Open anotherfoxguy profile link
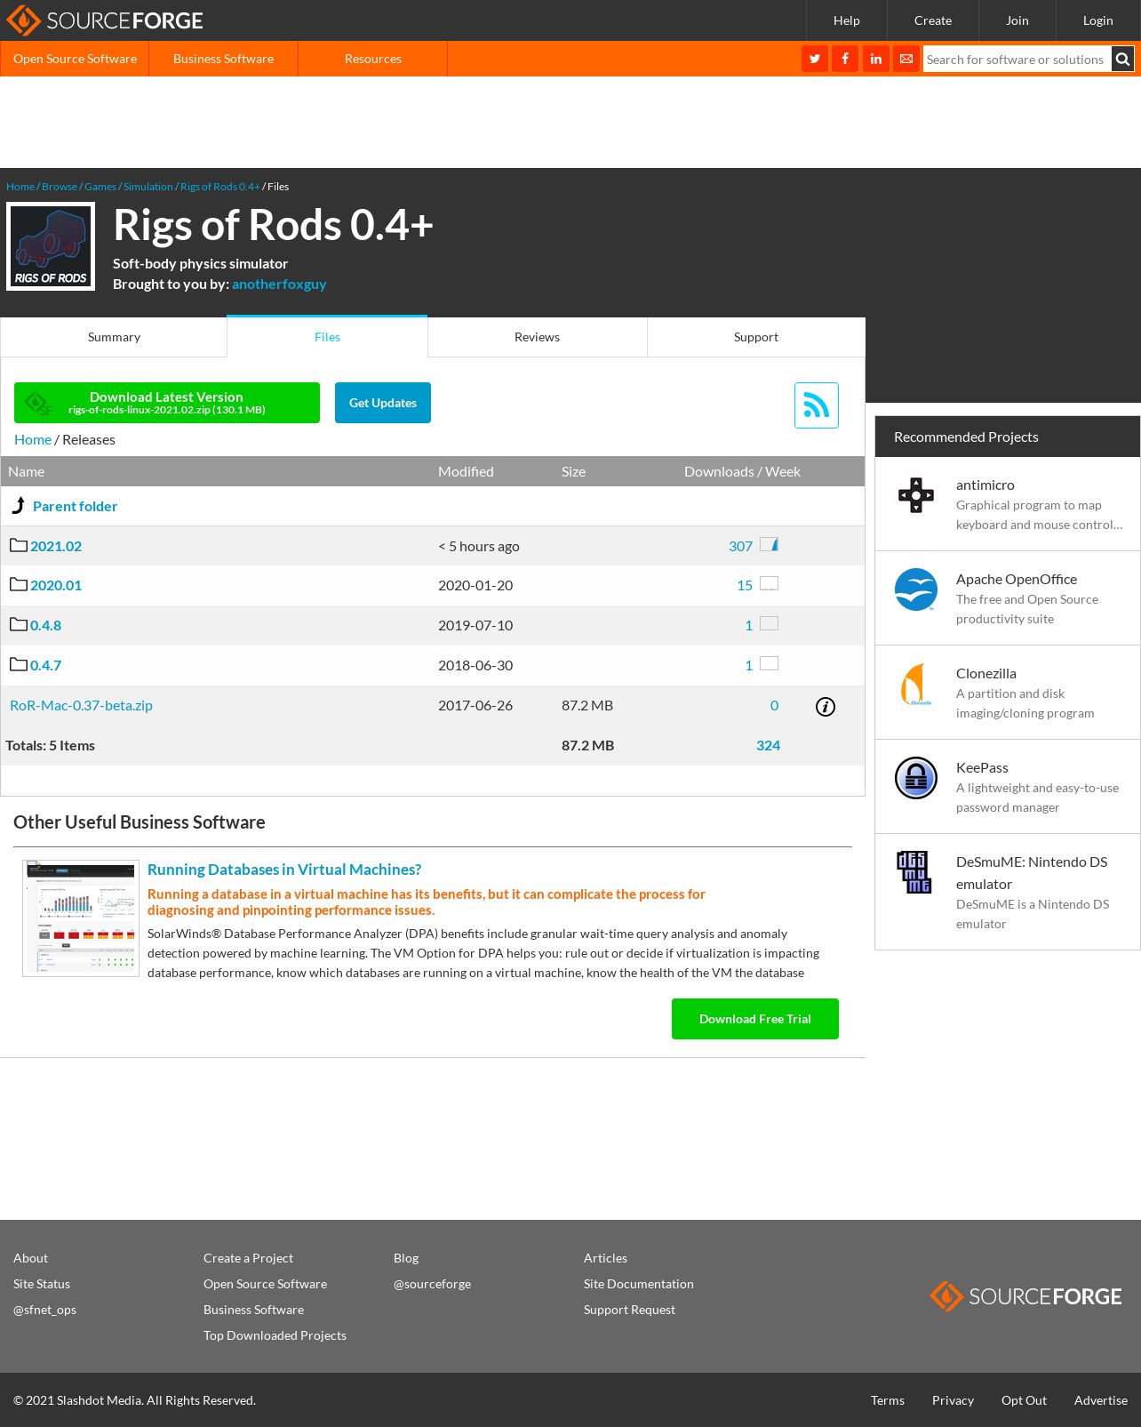 (279, 284)
